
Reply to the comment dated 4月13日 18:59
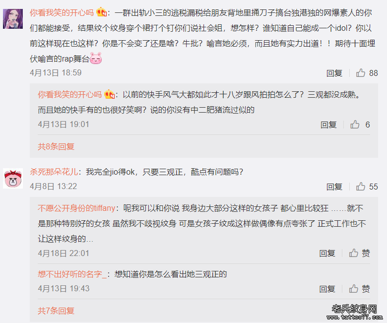coord(334,73)
